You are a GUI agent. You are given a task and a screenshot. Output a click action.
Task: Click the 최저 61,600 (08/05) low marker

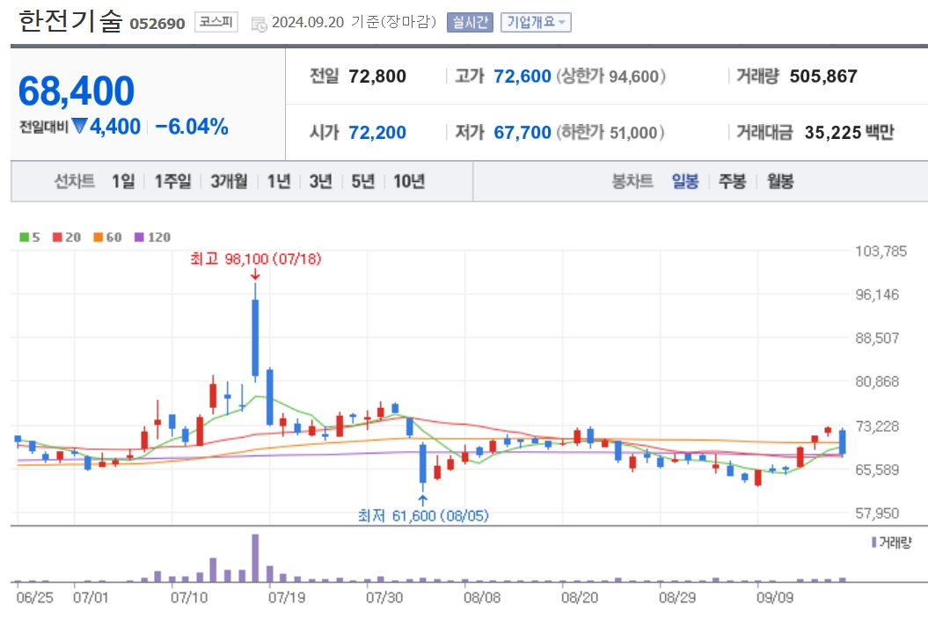click(423, 516)
